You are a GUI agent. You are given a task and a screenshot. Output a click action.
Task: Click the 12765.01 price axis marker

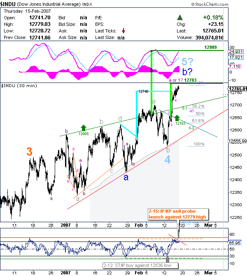(239, 89)
